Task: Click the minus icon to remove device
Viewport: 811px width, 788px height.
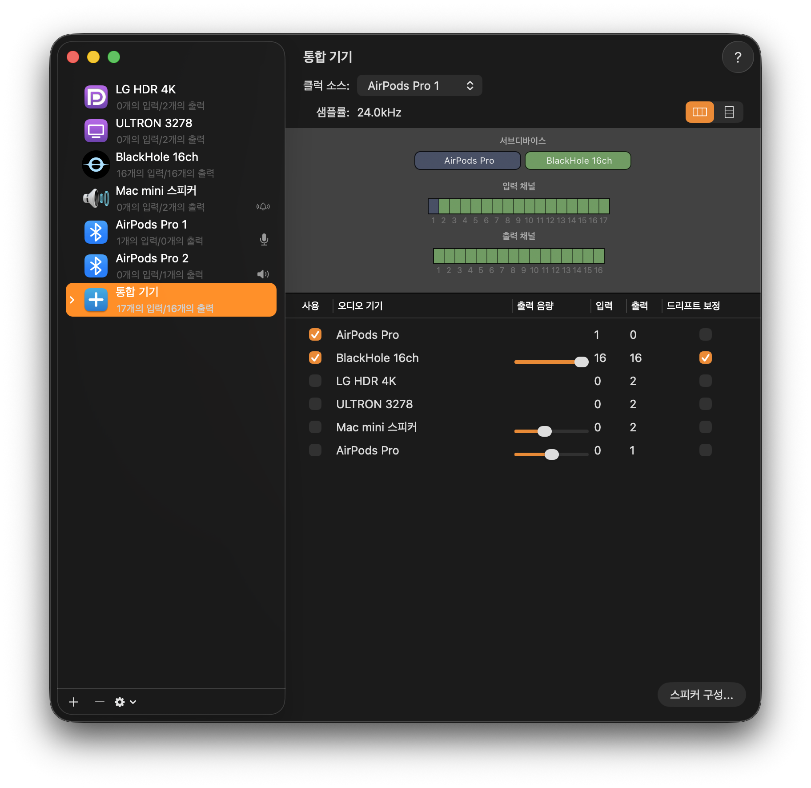Action: [100, 702]
